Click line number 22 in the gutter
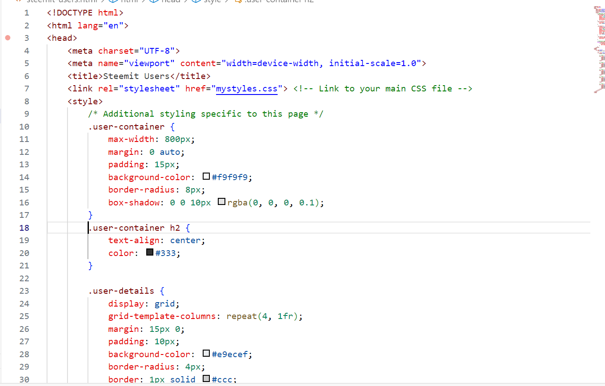Image resolution: width=605 pixels, height=386 pixels. pos(24,278)
